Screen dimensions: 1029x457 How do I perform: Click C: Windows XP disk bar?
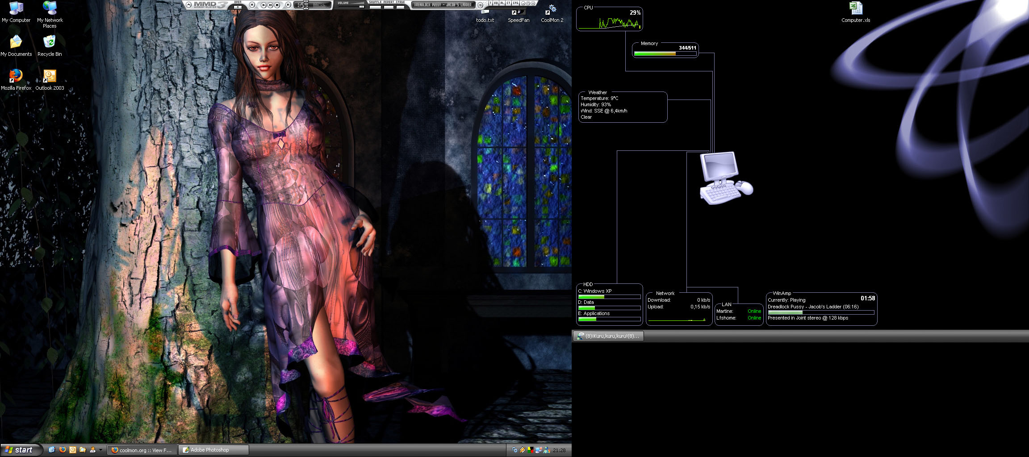(609, 297)
